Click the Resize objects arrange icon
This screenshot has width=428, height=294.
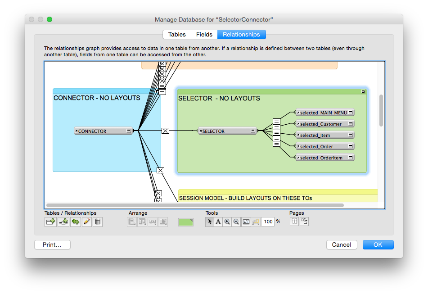coord(163,222)
